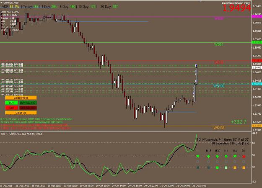Click the H1 timeframe header label

click(x=226, y=151)
